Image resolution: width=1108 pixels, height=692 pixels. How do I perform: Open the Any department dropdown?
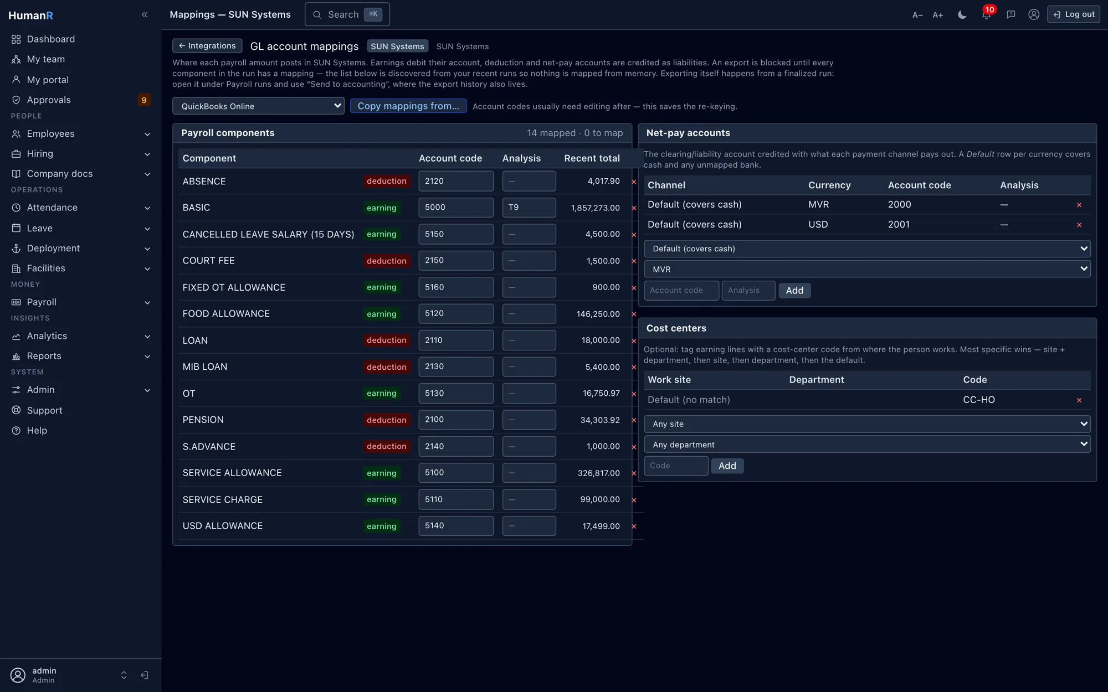tap(867, 445)
